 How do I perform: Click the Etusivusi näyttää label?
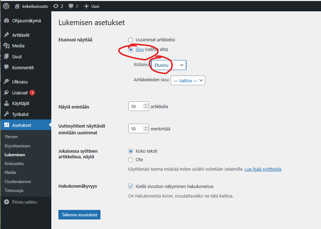(75, 40)
